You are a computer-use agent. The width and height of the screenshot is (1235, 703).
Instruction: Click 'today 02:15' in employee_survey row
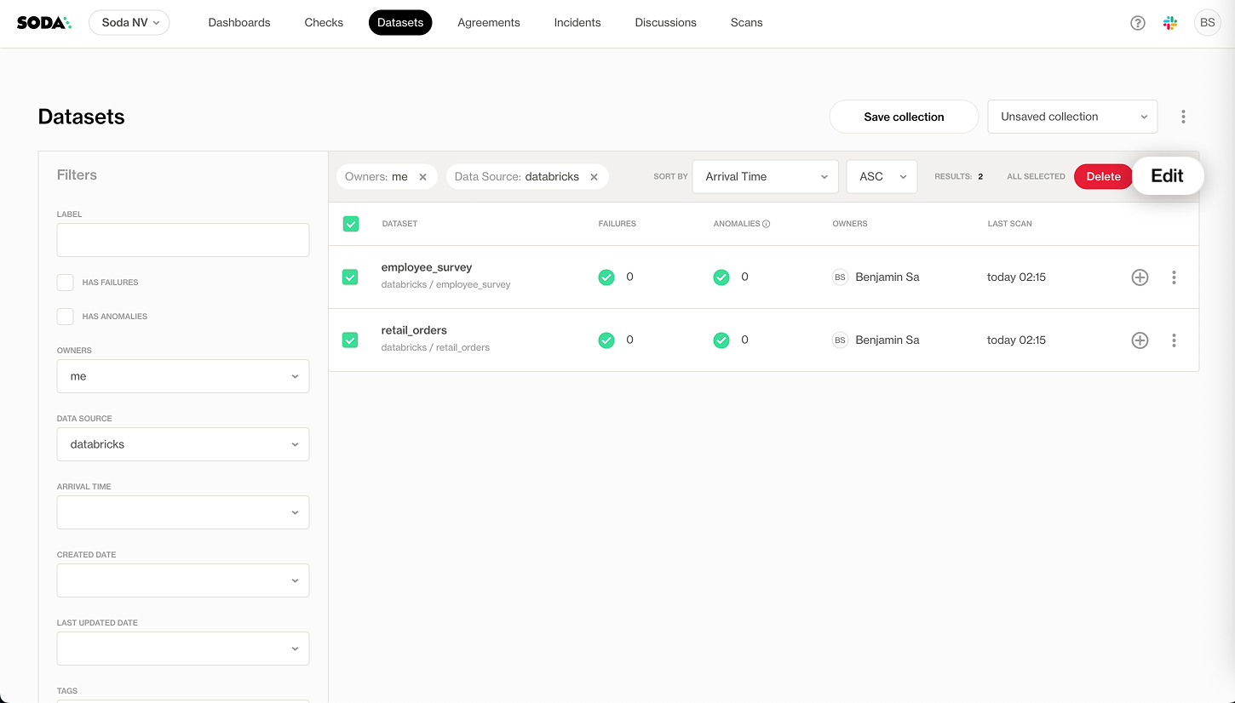click(1016, 277)
